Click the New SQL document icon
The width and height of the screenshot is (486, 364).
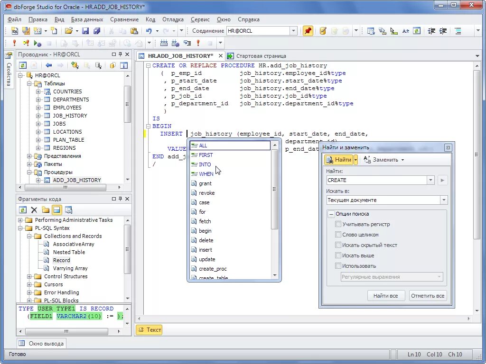[15, 31]
